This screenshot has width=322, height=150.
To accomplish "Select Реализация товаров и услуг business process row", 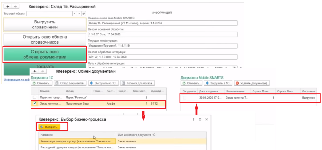I will pyautogui.click(x=123, y=141).
